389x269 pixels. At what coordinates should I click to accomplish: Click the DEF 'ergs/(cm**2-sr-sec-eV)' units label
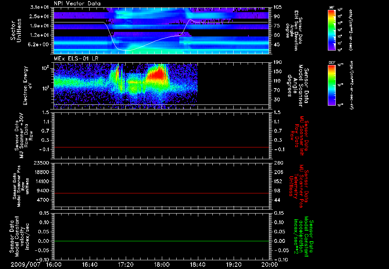click(x=352, y=85)
